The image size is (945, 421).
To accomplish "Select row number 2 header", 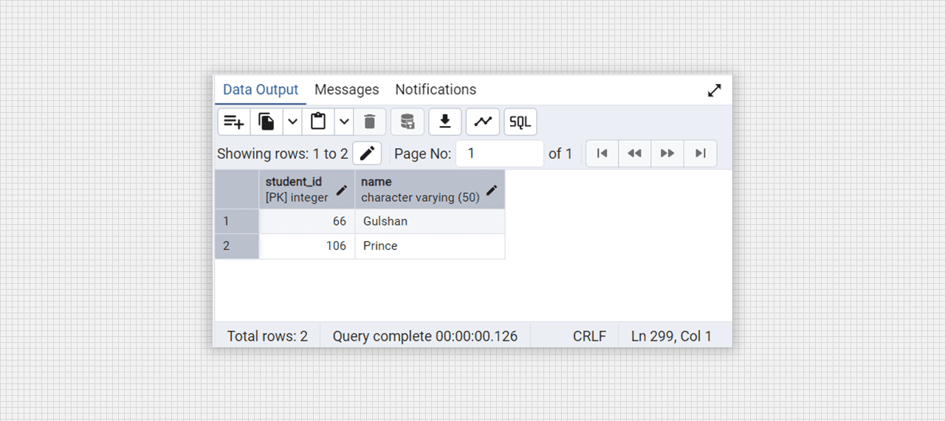I will click(237, 246).
